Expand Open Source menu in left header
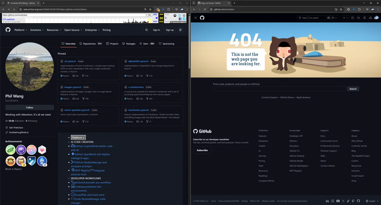 [x=73, y=30]
